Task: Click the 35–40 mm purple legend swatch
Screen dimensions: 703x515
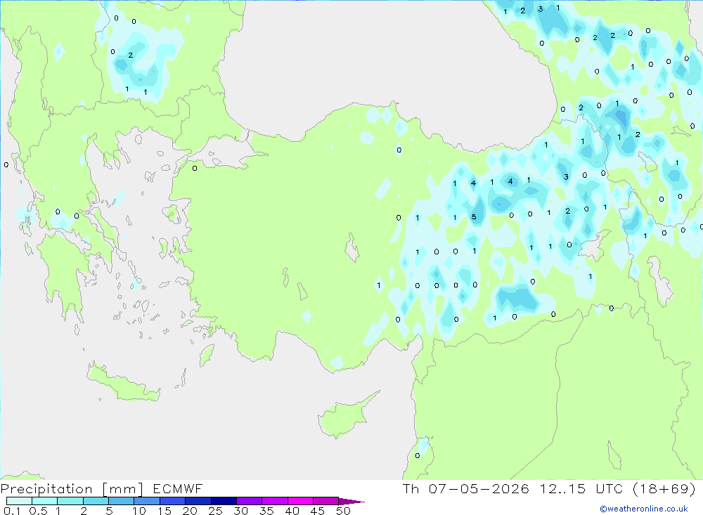Action: (275, 501)
